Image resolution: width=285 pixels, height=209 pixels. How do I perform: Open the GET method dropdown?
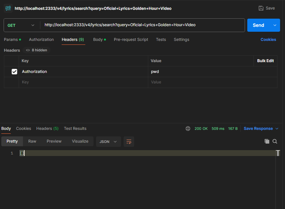(21, 25)
